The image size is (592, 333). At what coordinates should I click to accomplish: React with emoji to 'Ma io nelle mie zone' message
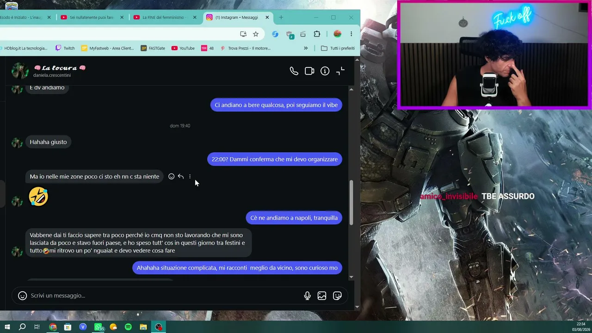[171, 176]
